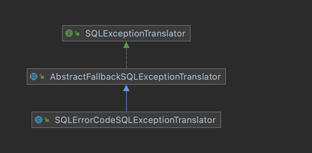312x153 pixels.
Task: Click the public lock icon beside SQLExceptionTranslator
Action: (x=77, y=33)
